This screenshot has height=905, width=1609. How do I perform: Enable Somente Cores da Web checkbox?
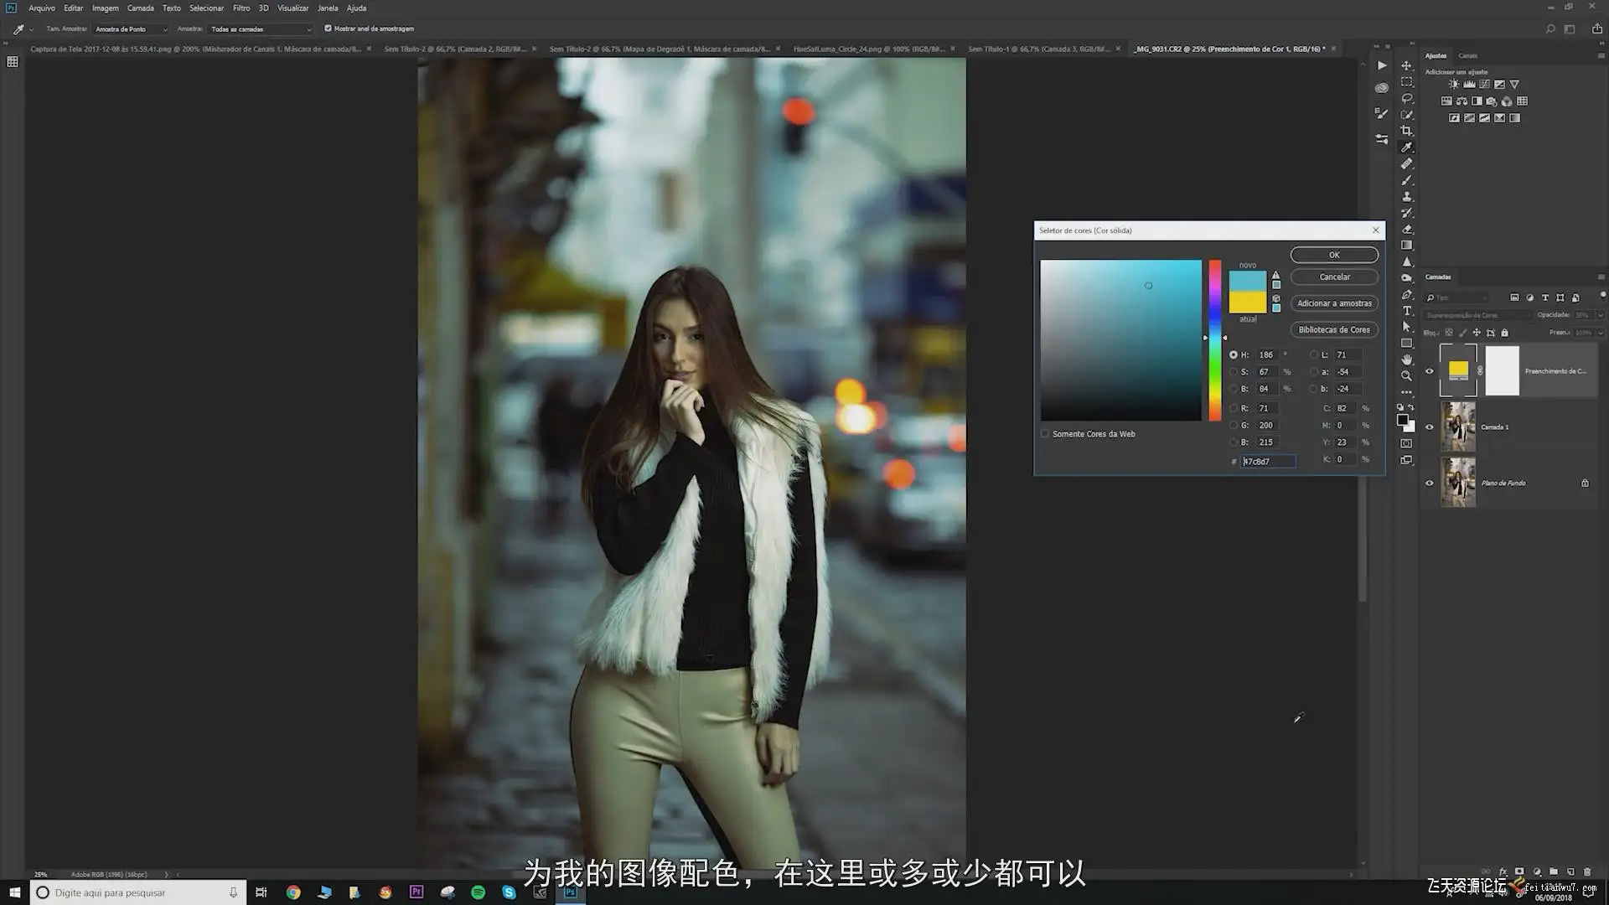1045,434
